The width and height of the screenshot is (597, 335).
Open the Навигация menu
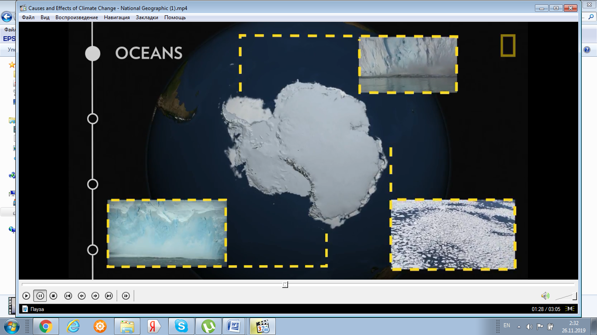tap(117, 17)
